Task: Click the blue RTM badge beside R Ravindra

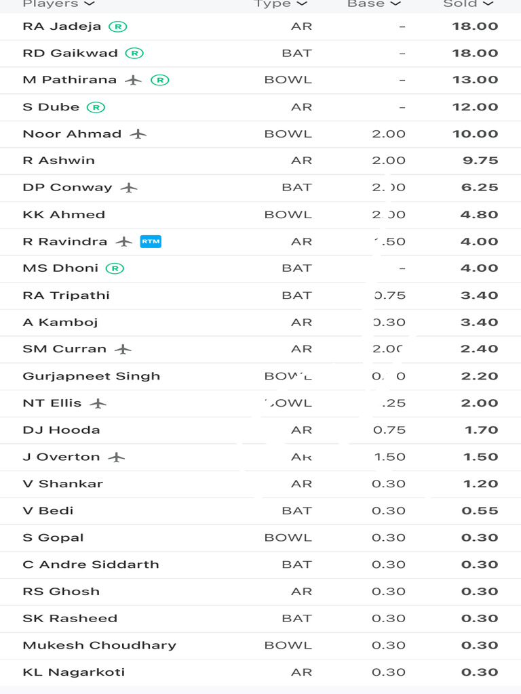Action: pyautogui.click(x=151, y=241)
